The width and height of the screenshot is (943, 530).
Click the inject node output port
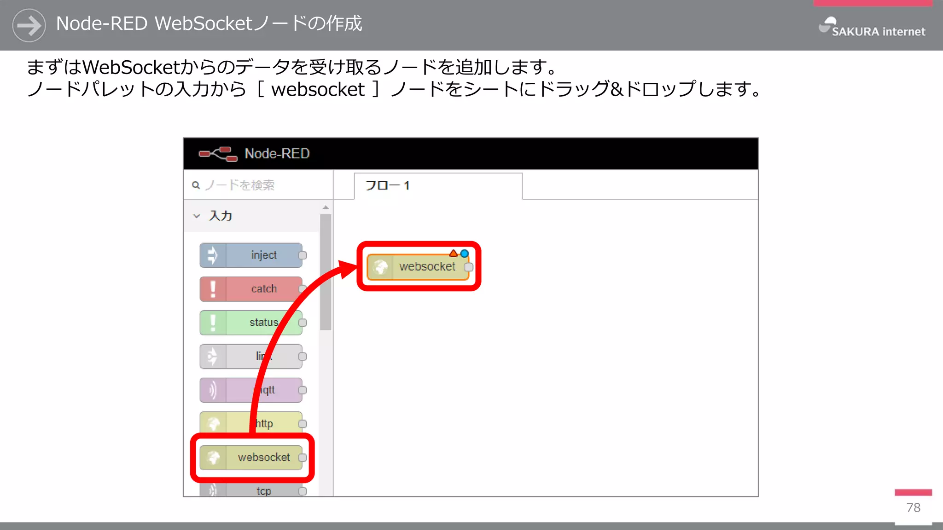(303, 255)
